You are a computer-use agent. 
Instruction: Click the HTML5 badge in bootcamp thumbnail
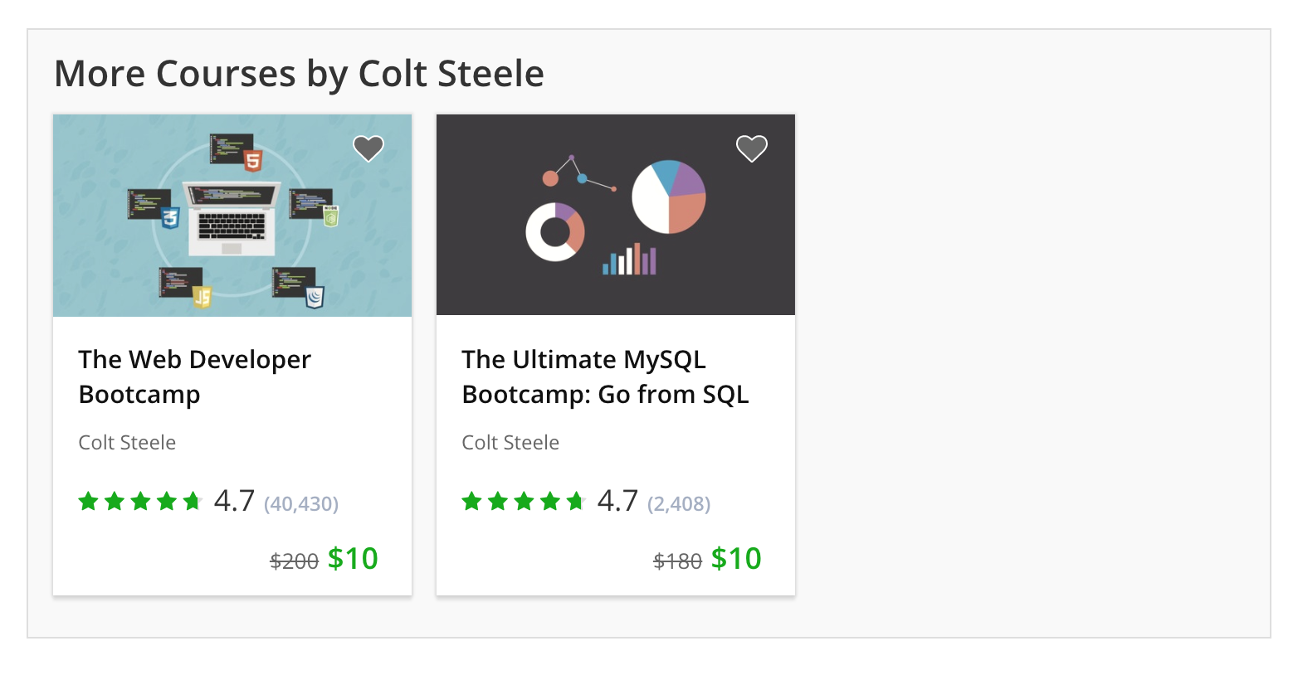[x=252, y=159]
